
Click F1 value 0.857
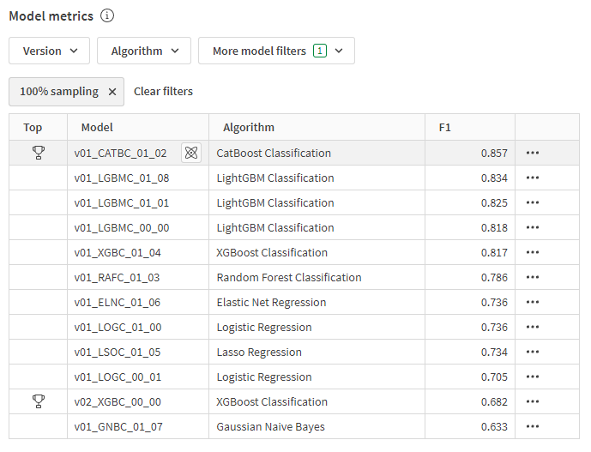[494, 153]
